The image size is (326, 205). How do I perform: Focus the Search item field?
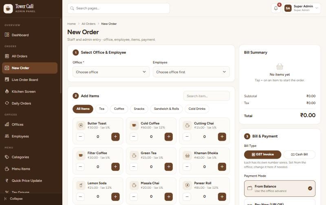207,96
